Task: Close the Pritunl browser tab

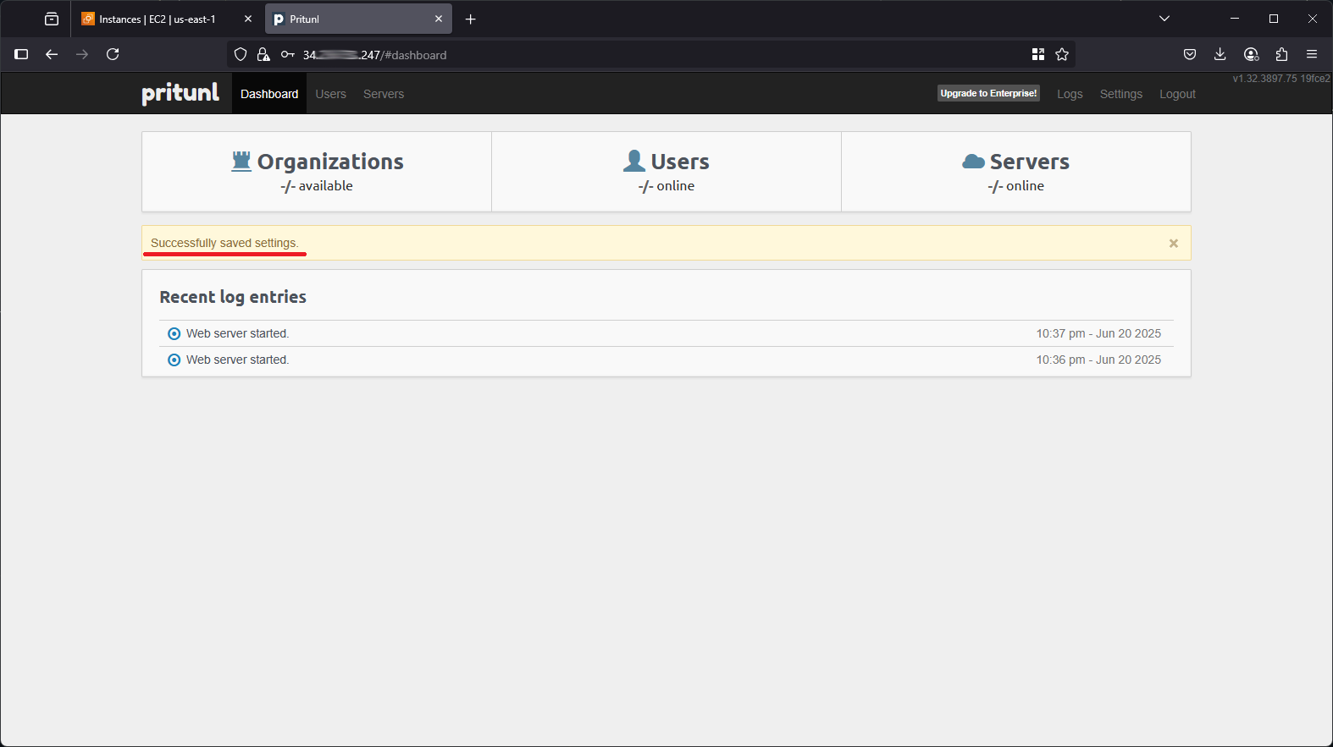Action: tap(439, 19)
